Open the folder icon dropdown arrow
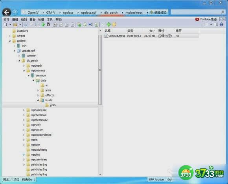Screen dimensions: 228x184 coord(20,25)
